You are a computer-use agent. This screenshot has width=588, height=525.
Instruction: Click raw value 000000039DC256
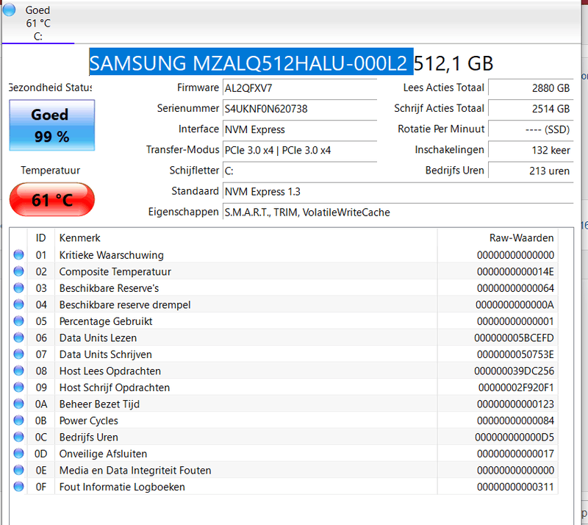click(x=514, y=371)
